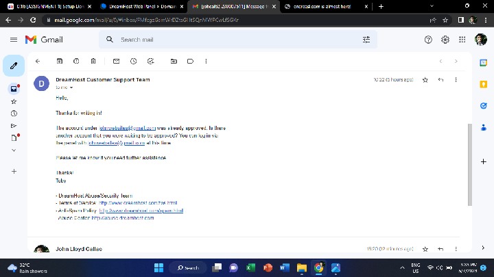This screenshot has height=277, width=494.
Task: Open Google Calendar side panel
Action: coord(483,63)
